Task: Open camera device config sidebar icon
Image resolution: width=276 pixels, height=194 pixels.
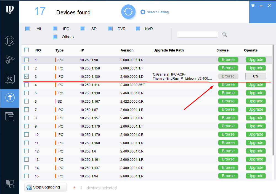Action: [10, 60]
